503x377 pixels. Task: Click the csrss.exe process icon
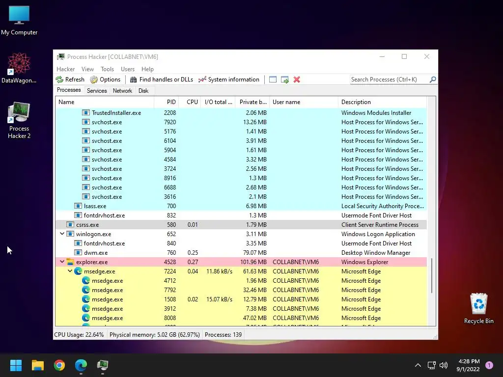(x=70, y=224)
